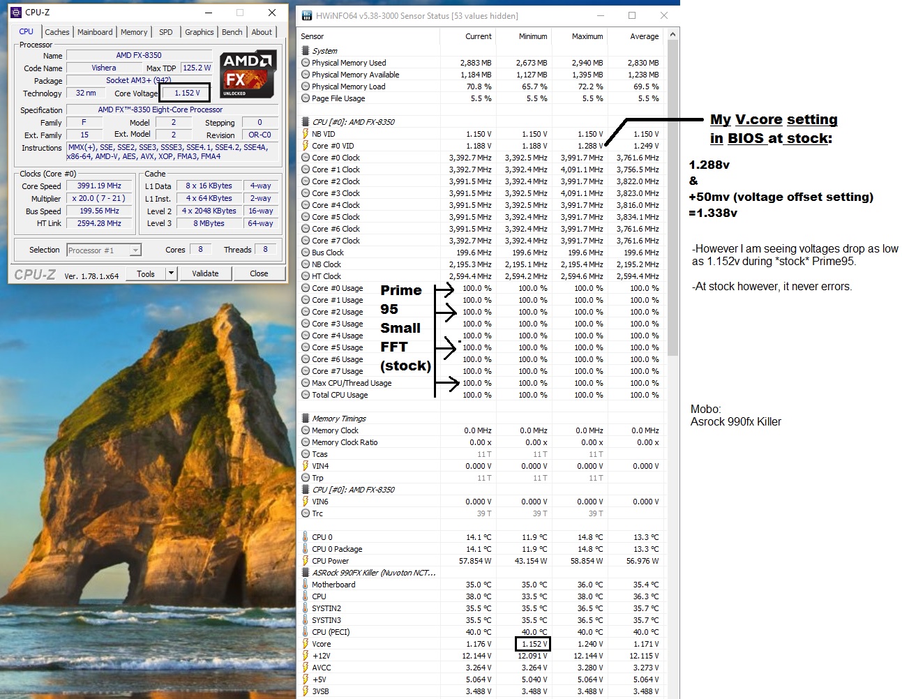Open the Mainboard tab in CPU-Z
Image resolution: width=902 pixels, height=699 pixels.
point(95,32)
